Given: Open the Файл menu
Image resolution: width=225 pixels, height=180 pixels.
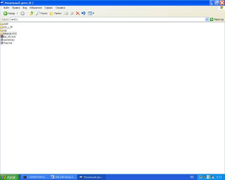Looking at the screenshot, I should click(6, 8).
